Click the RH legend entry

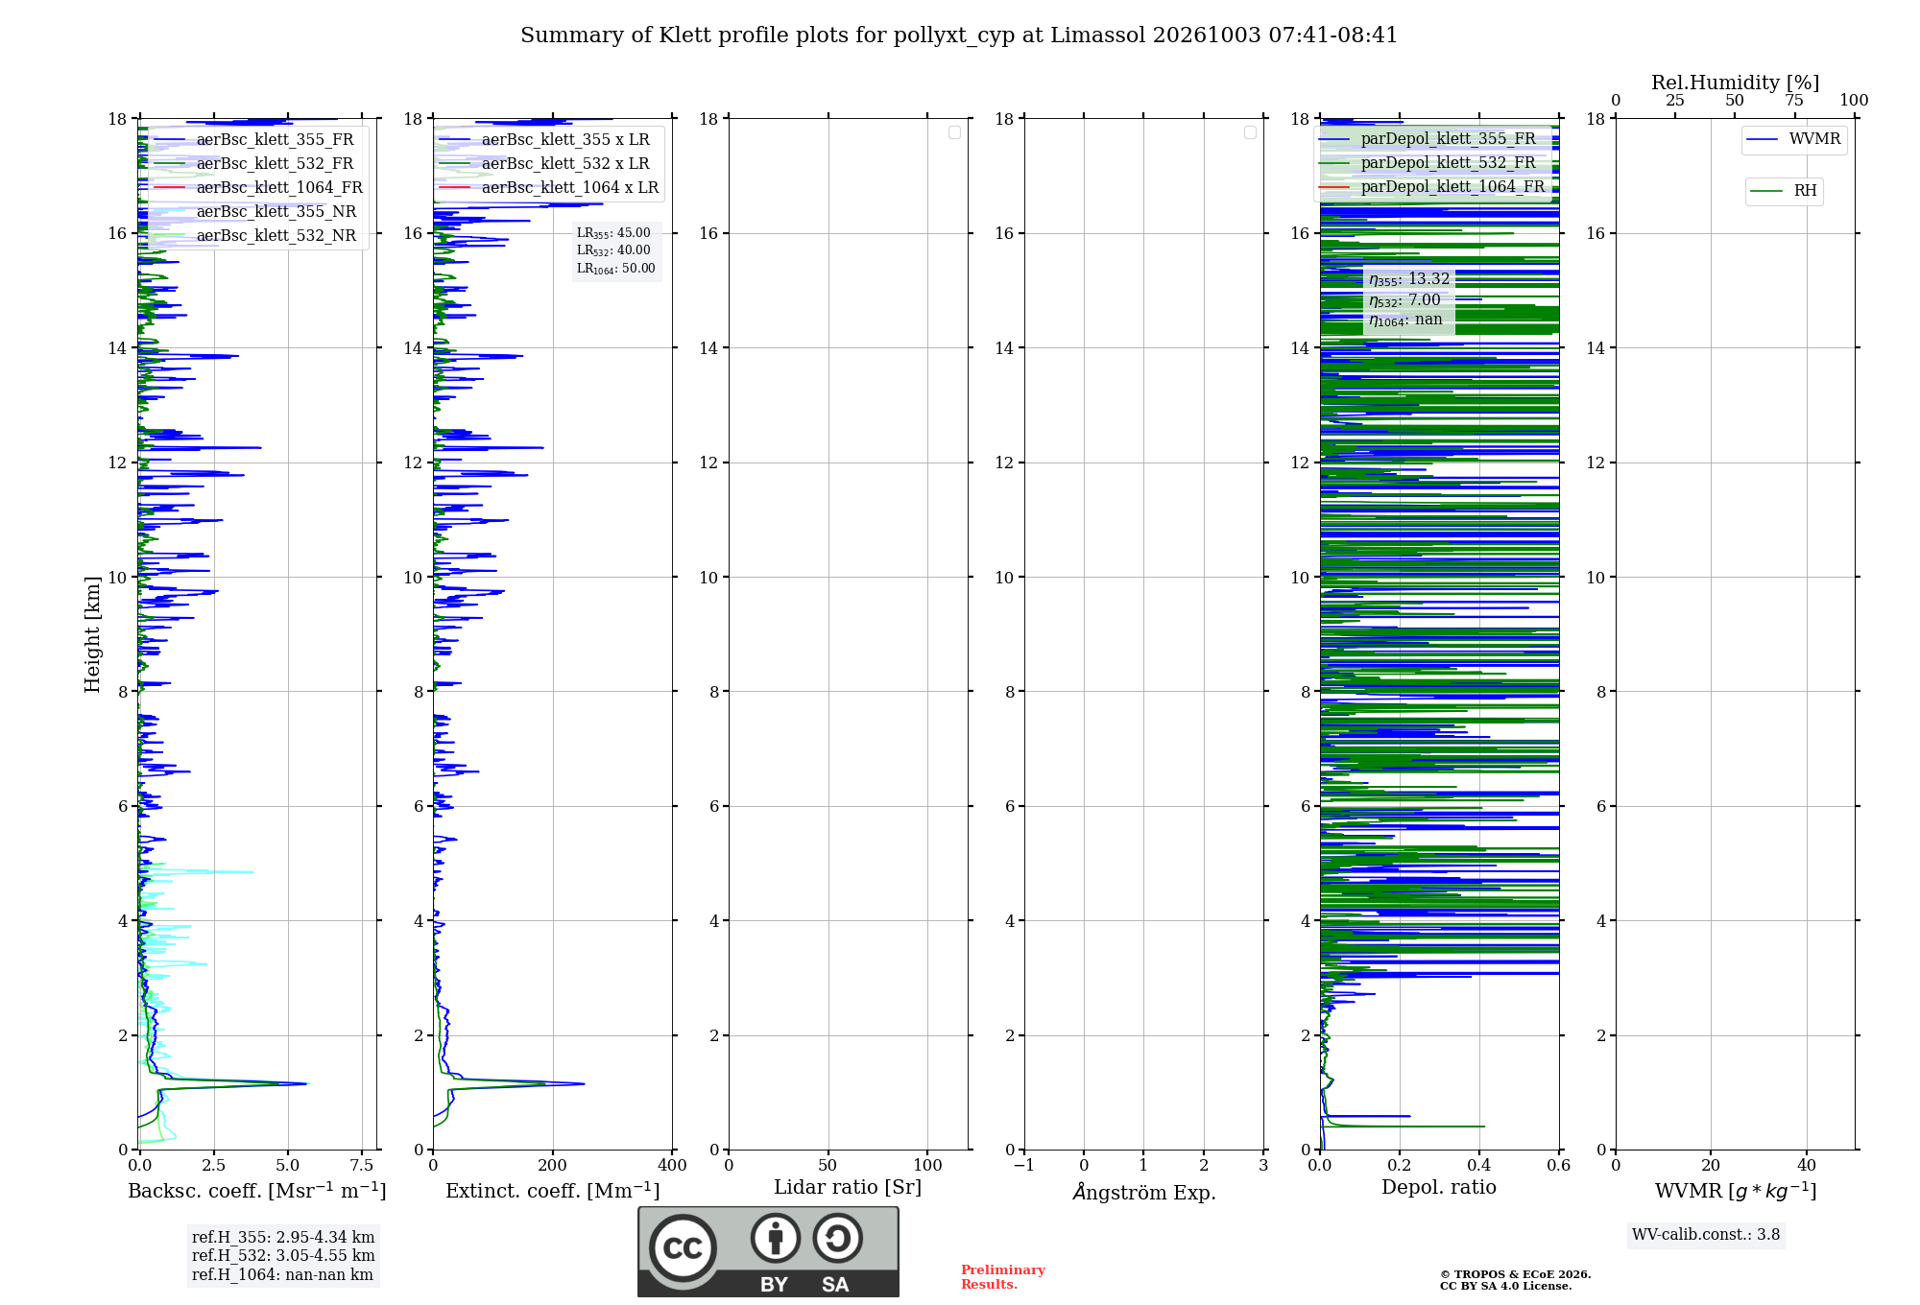point(1784,191)
